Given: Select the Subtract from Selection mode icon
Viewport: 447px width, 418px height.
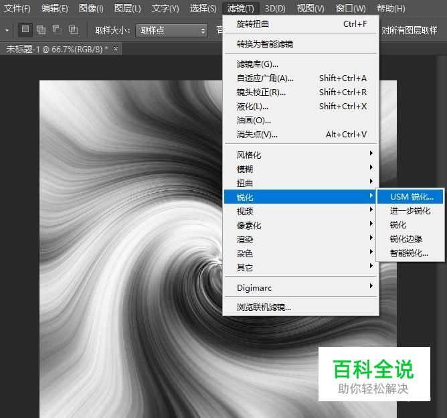Looking at the screenshot, I should click(x=57, y=29).
